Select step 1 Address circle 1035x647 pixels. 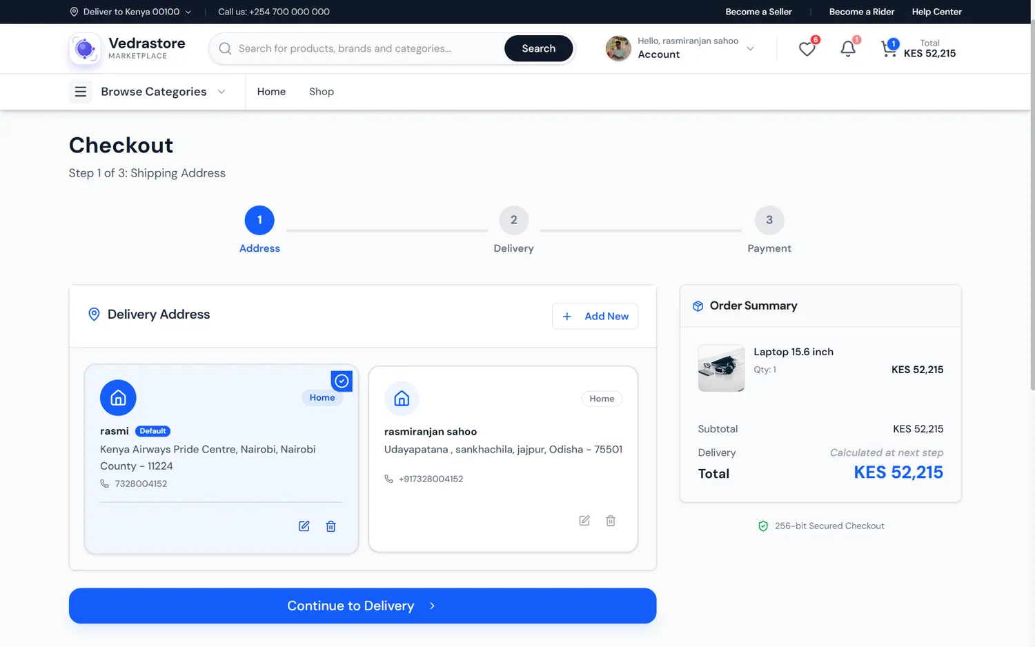259,220
